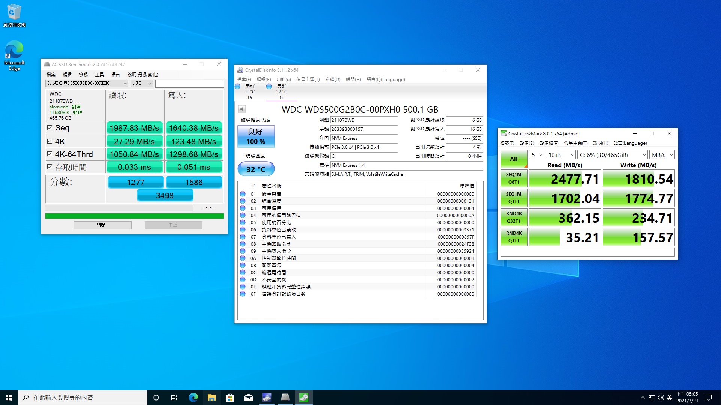Image resolution: width=721 pixels, height=405 pixels.
Task: Click the empty text field in AS SSD
Action: click(x=190, y=83)
